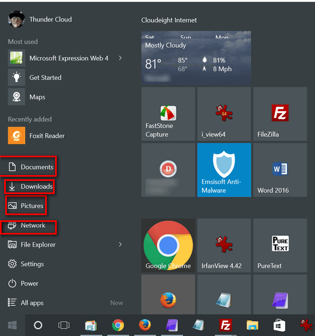Screen dimensions: 315x336
Task: Open the Pictures folder
Action: point(26,206)
